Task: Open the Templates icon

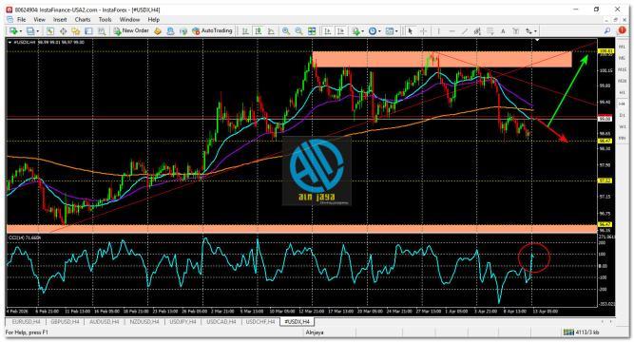Action: point(390,31)
